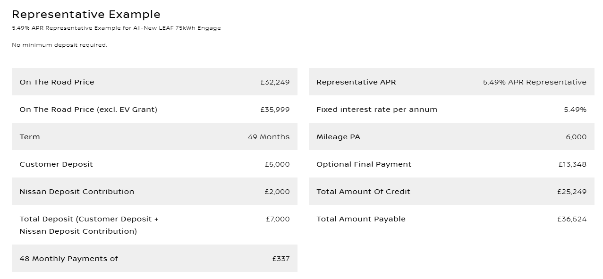Select the £5,000 deposit amount
Screen dimensions: 603x279
(x=277, y=164)
